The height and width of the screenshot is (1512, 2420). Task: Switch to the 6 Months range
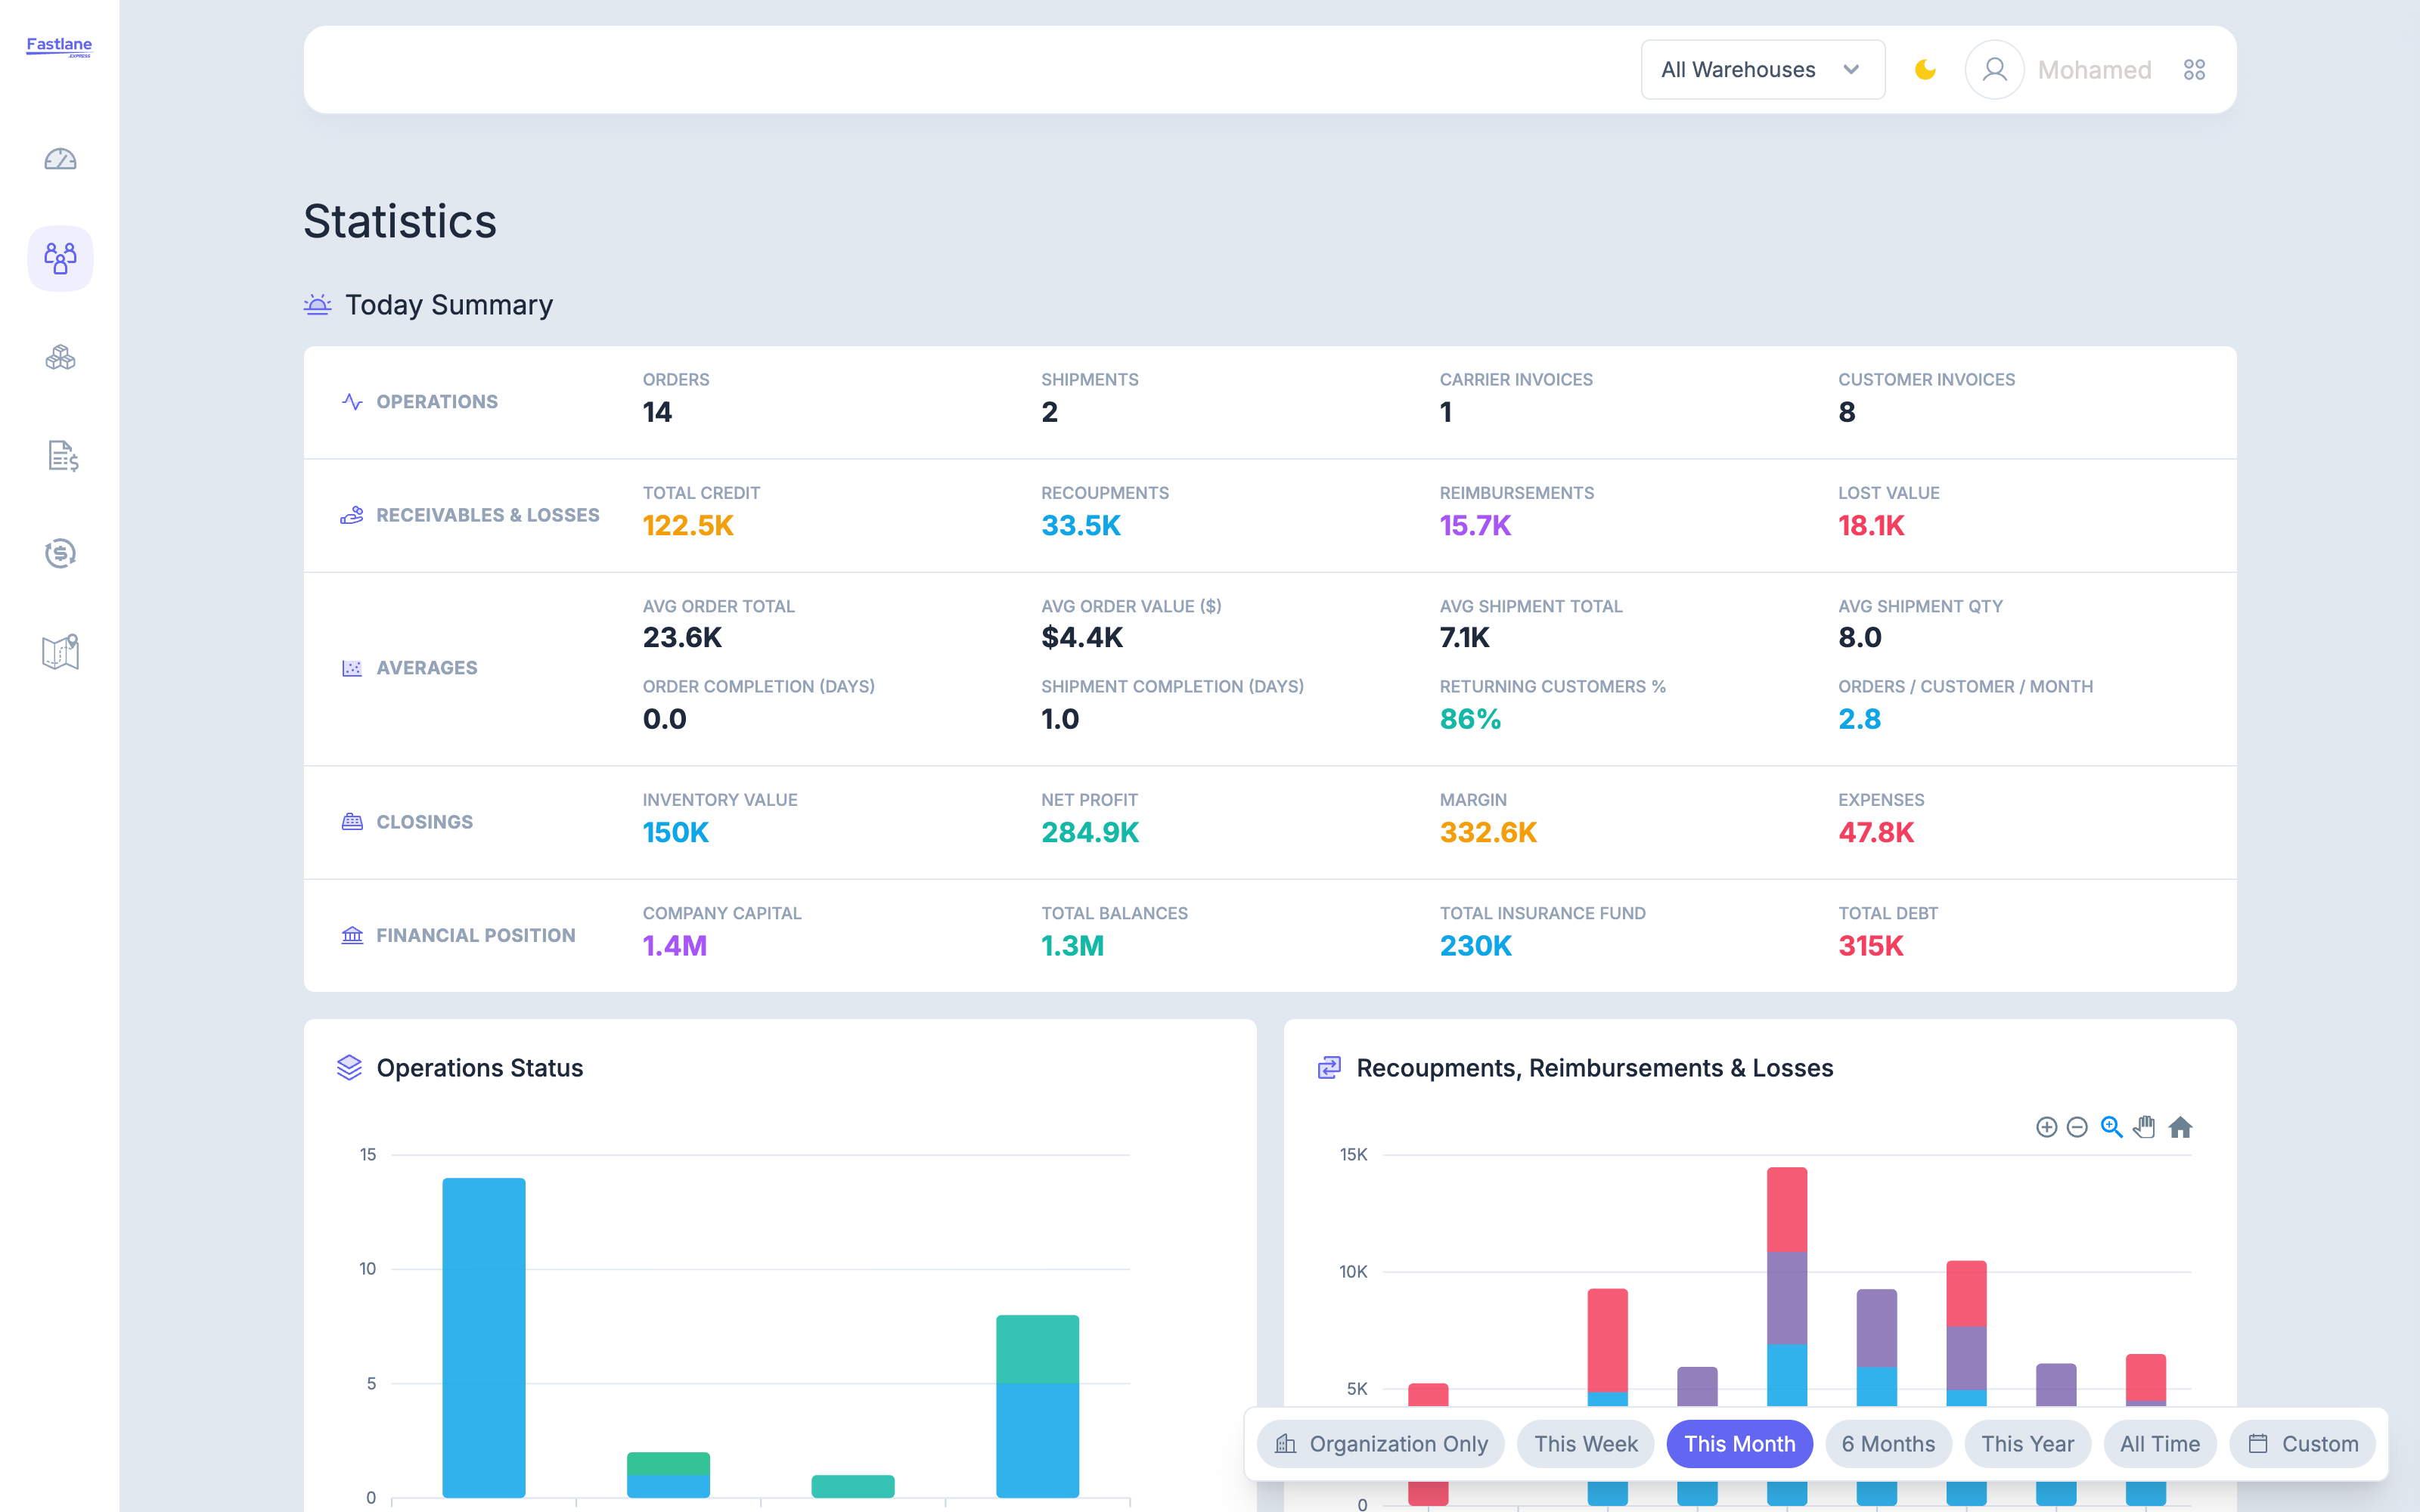coord(1888,1444)
